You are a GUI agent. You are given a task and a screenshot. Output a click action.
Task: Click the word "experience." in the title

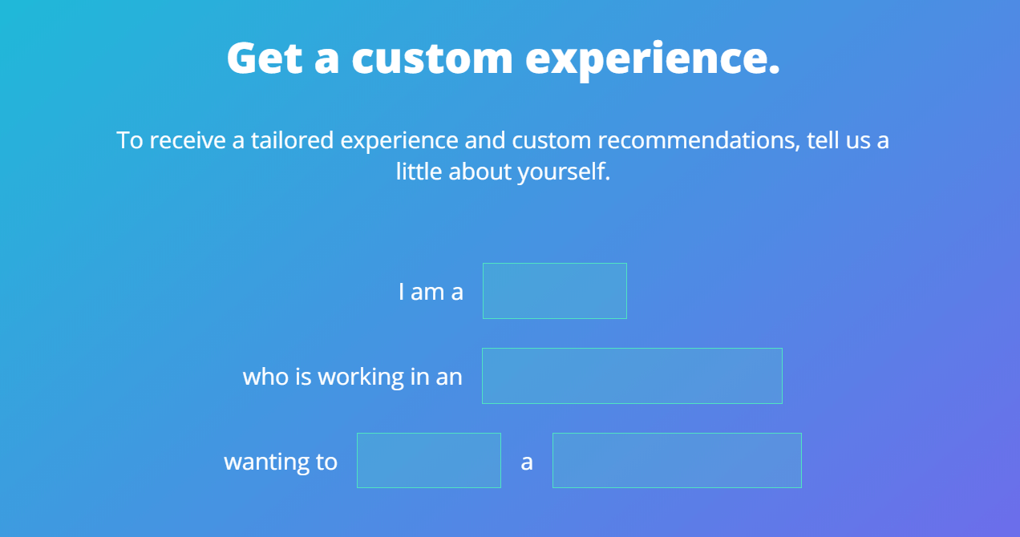[653, 59]
